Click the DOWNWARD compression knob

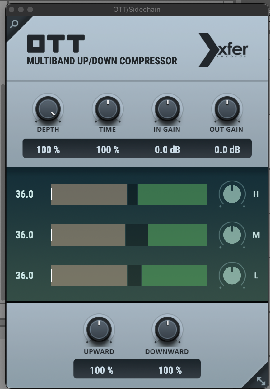[x=167, y=329]
